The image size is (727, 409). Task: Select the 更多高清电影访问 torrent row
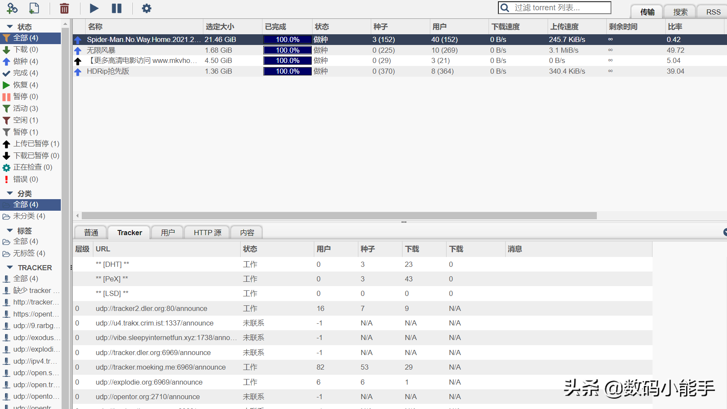coord(400,60)
